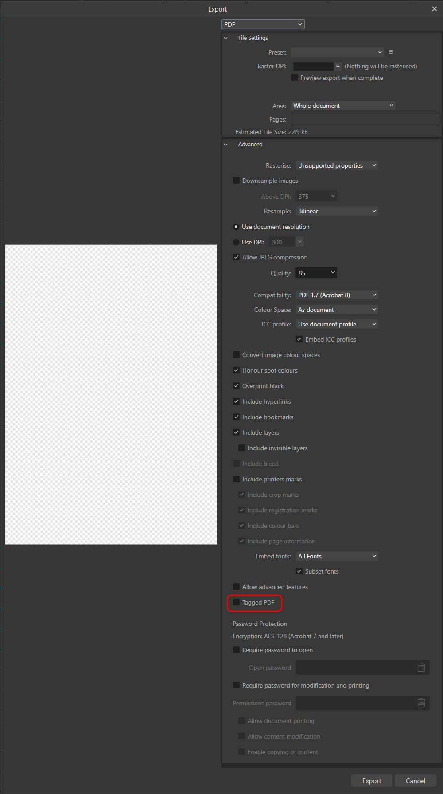Open the Raster DPI dropdown
This screenshot has height=794, width=443.
coord(338,66)
